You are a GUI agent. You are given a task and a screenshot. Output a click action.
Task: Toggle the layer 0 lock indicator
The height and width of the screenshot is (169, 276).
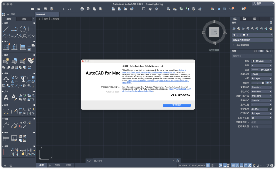tap(238, 35)
